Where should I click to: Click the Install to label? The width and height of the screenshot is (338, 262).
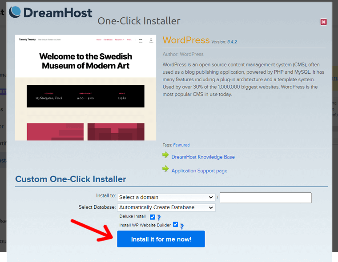coord(106,196)
